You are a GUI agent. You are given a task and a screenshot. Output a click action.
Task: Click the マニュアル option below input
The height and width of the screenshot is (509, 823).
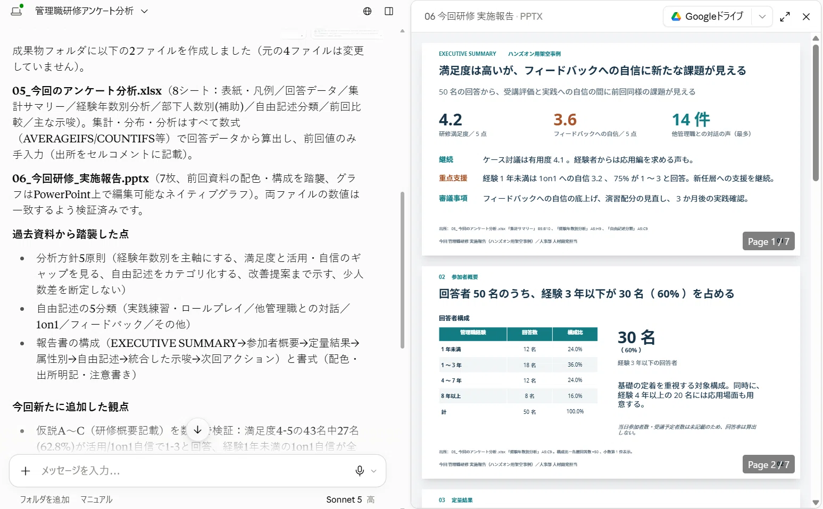pyautogui.click(x=96, y=499)
